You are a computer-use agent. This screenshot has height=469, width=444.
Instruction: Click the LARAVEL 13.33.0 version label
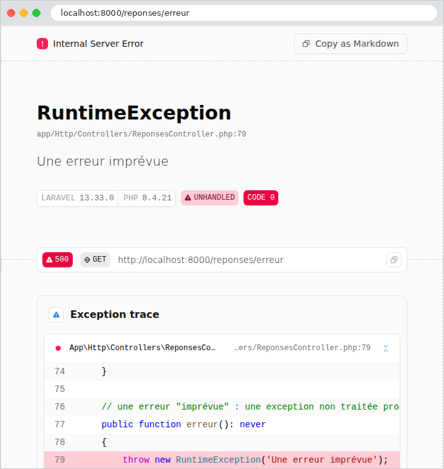point(78,198)
